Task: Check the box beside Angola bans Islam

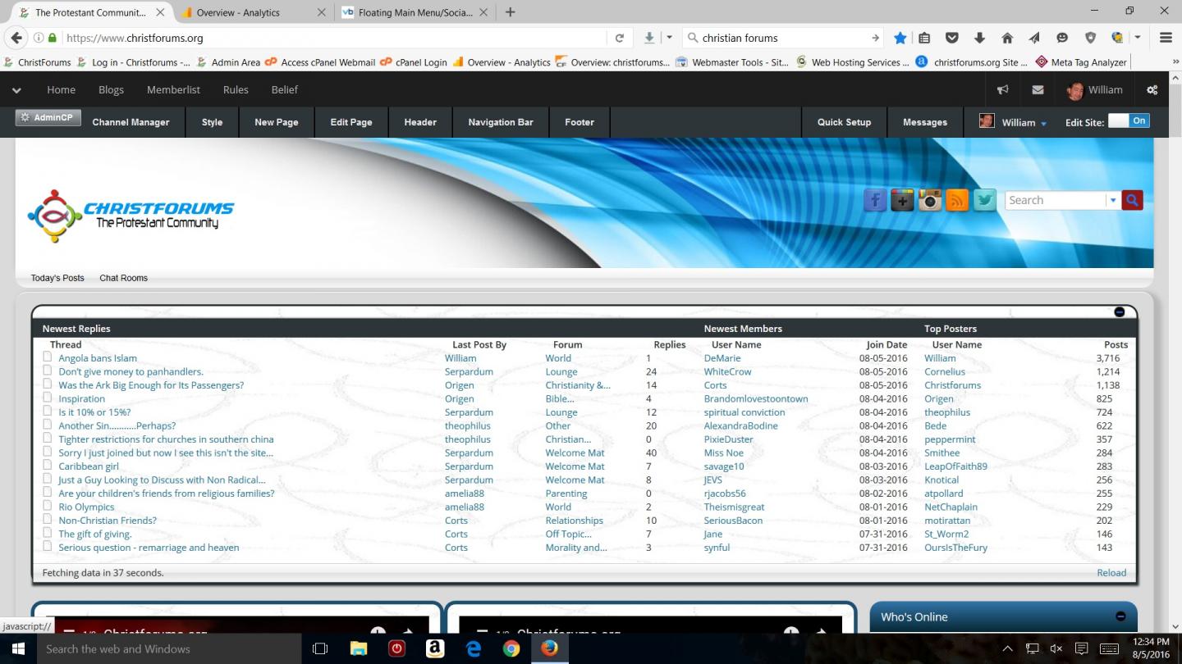Action: point(48,357)
